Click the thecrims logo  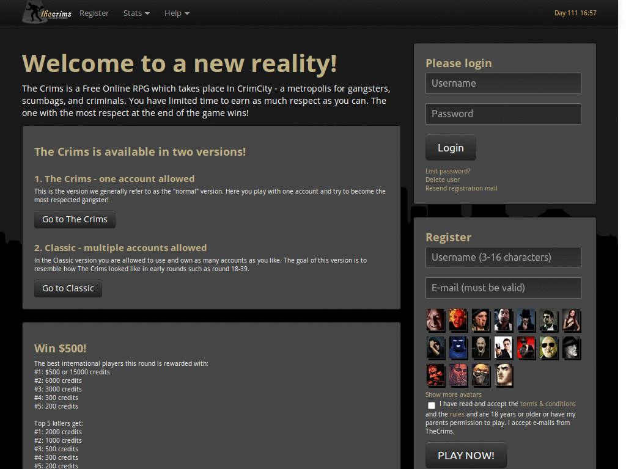point(47,12)
